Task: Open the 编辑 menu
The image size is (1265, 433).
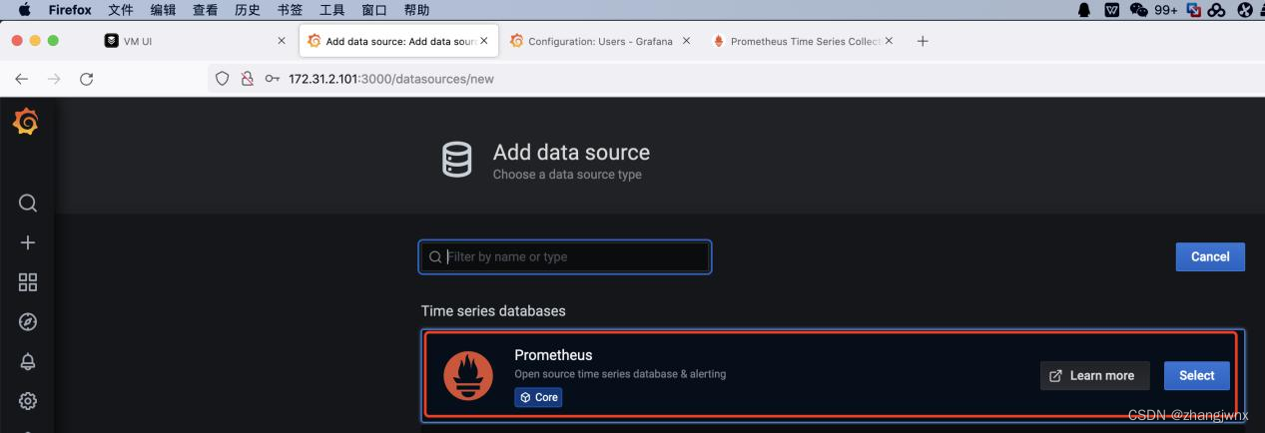Action: click(163, 10)
